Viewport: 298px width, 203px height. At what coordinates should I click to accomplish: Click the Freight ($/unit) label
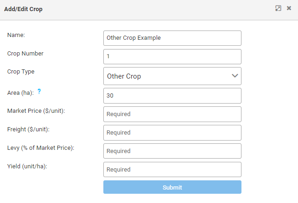coord(28,129)
